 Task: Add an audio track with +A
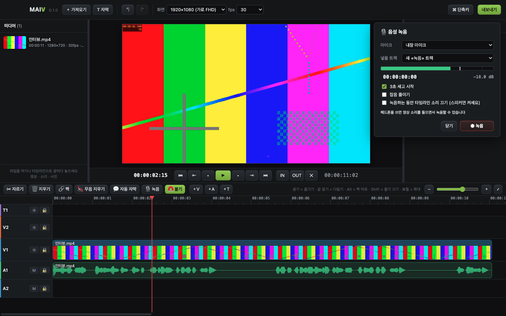click(x=211, y=189)
